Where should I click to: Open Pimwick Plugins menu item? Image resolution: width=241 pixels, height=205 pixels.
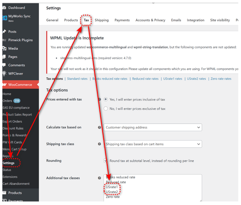pos(20,40)
